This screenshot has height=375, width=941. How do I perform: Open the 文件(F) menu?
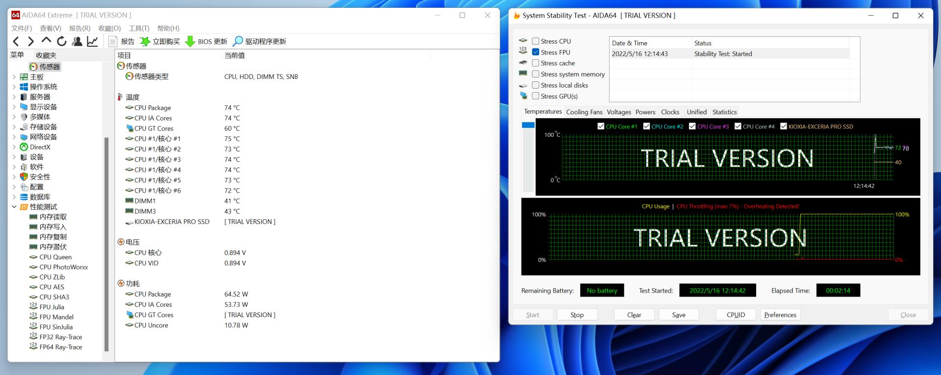(22, 28)
